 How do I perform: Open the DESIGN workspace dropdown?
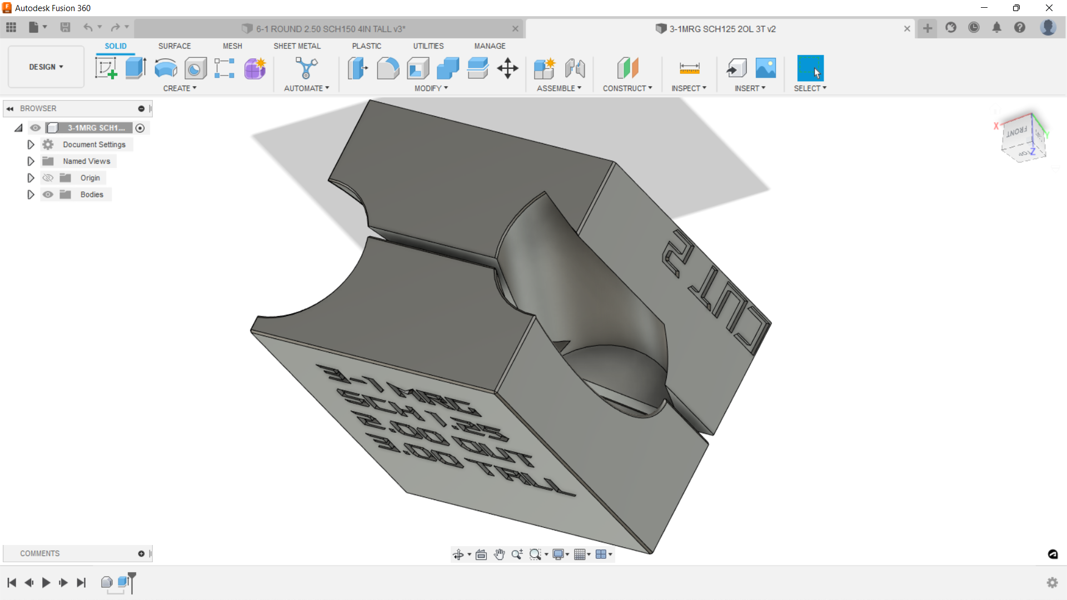pos(46,67)
